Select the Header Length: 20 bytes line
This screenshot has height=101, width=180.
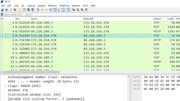click(x=43, y=81)
